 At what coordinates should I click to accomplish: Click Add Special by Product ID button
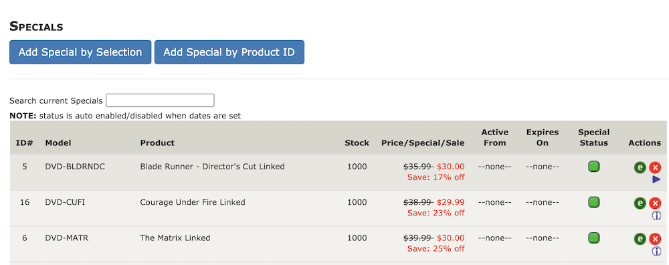[229, 52]
